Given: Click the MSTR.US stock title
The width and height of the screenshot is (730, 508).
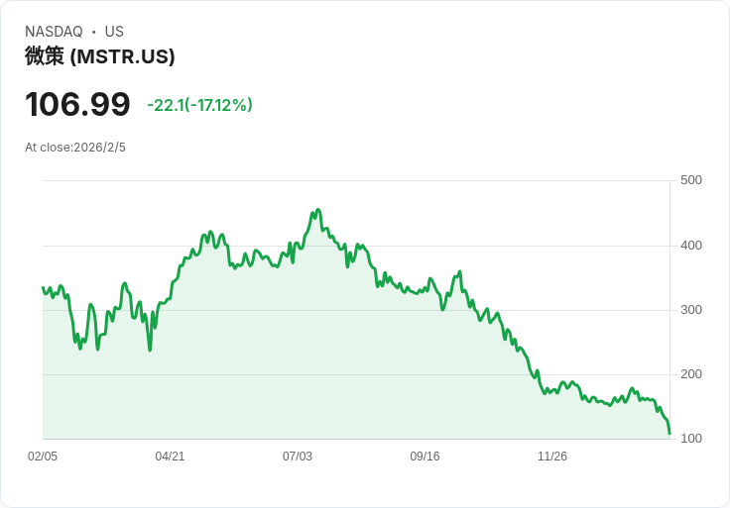Looking at the screenshot, I should (x=100, y=56).
